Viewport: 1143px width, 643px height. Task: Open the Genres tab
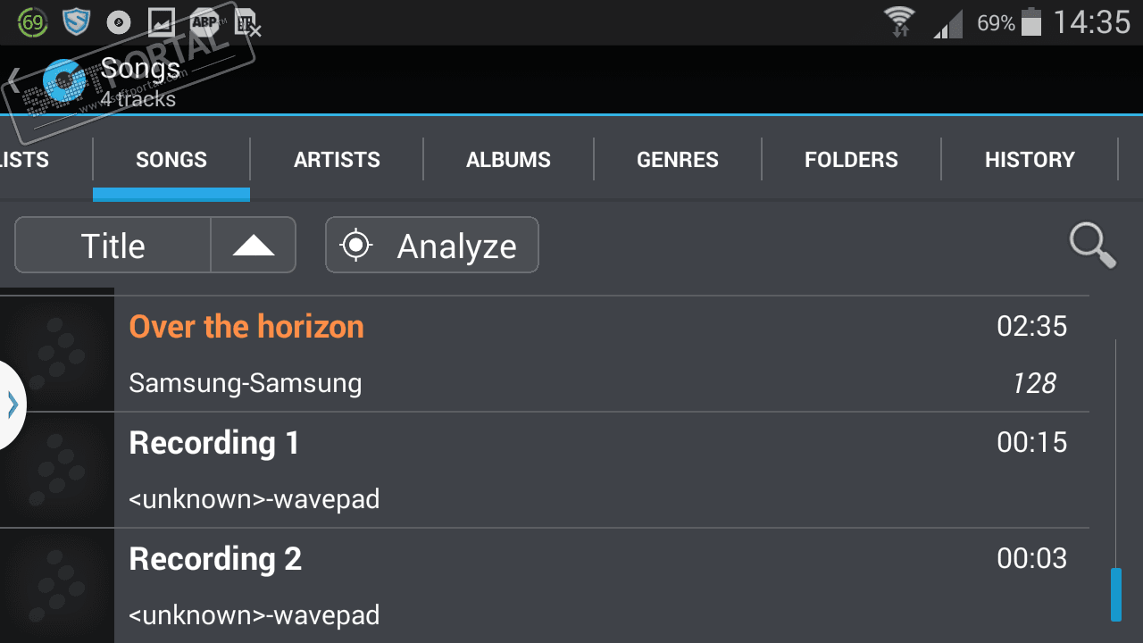click(677, 160)
